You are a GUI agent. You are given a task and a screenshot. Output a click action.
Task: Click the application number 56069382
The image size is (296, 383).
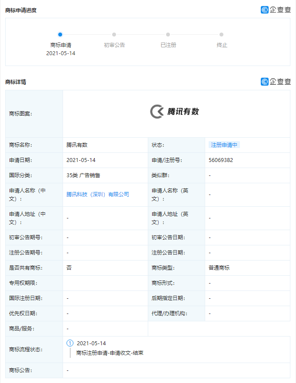click(221, 160)
